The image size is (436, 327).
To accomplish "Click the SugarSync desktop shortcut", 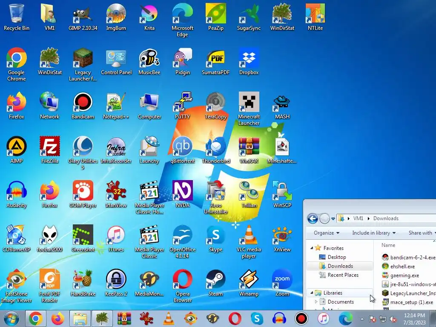I will coord(249,17).
